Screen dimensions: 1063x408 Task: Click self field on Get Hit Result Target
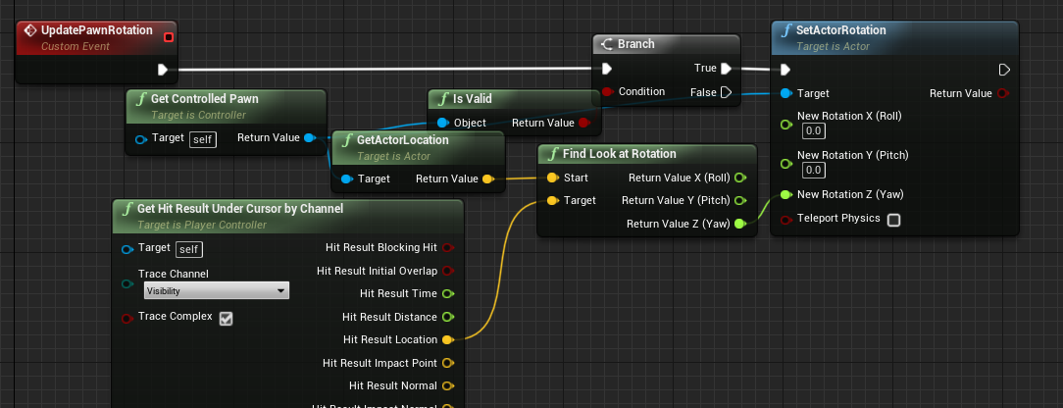click(x=189, y=249)
